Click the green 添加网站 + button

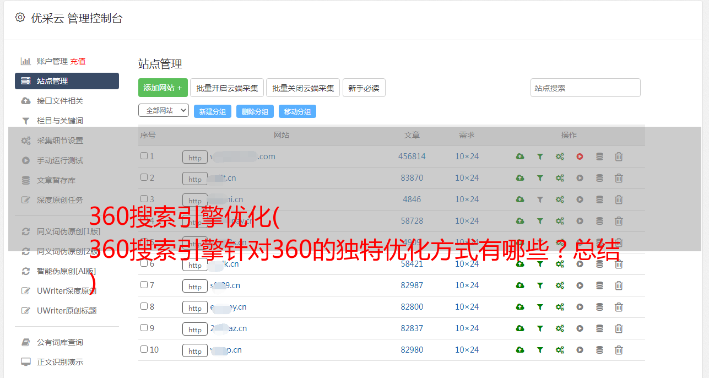click(x=163, y=88)
